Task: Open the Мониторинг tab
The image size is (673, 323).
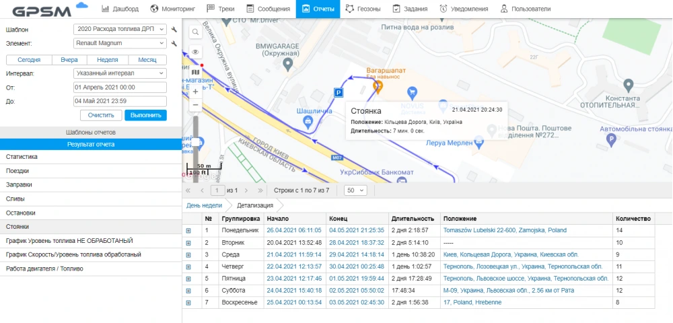Action: [174, 9]
